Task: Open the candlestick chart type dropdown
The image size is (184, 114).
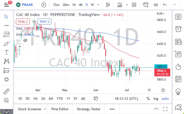Action: pyautogui.click(x=108, y=5)
